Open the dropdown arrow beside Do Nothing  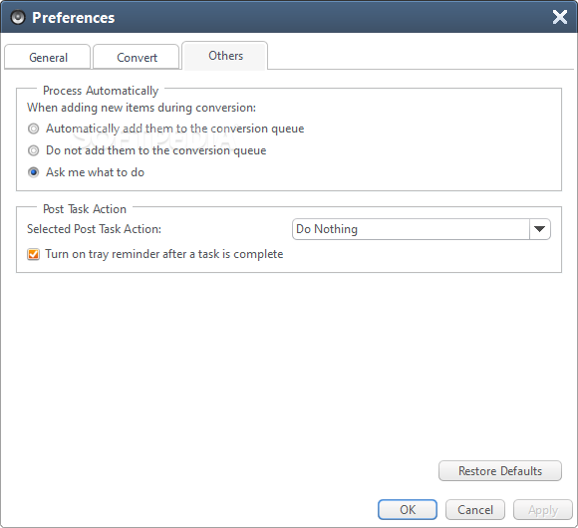tap(540, 229)
